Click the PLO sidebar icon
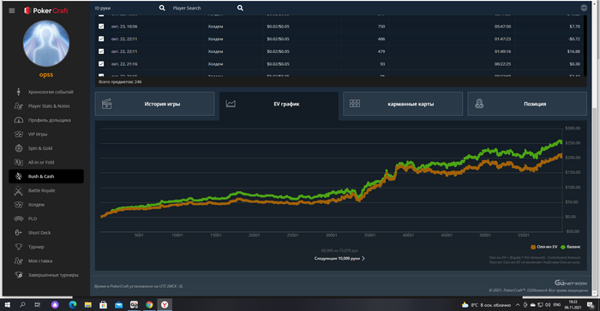Image resolution: width=600 pixels, height=311 pixels. pos(18,218)
